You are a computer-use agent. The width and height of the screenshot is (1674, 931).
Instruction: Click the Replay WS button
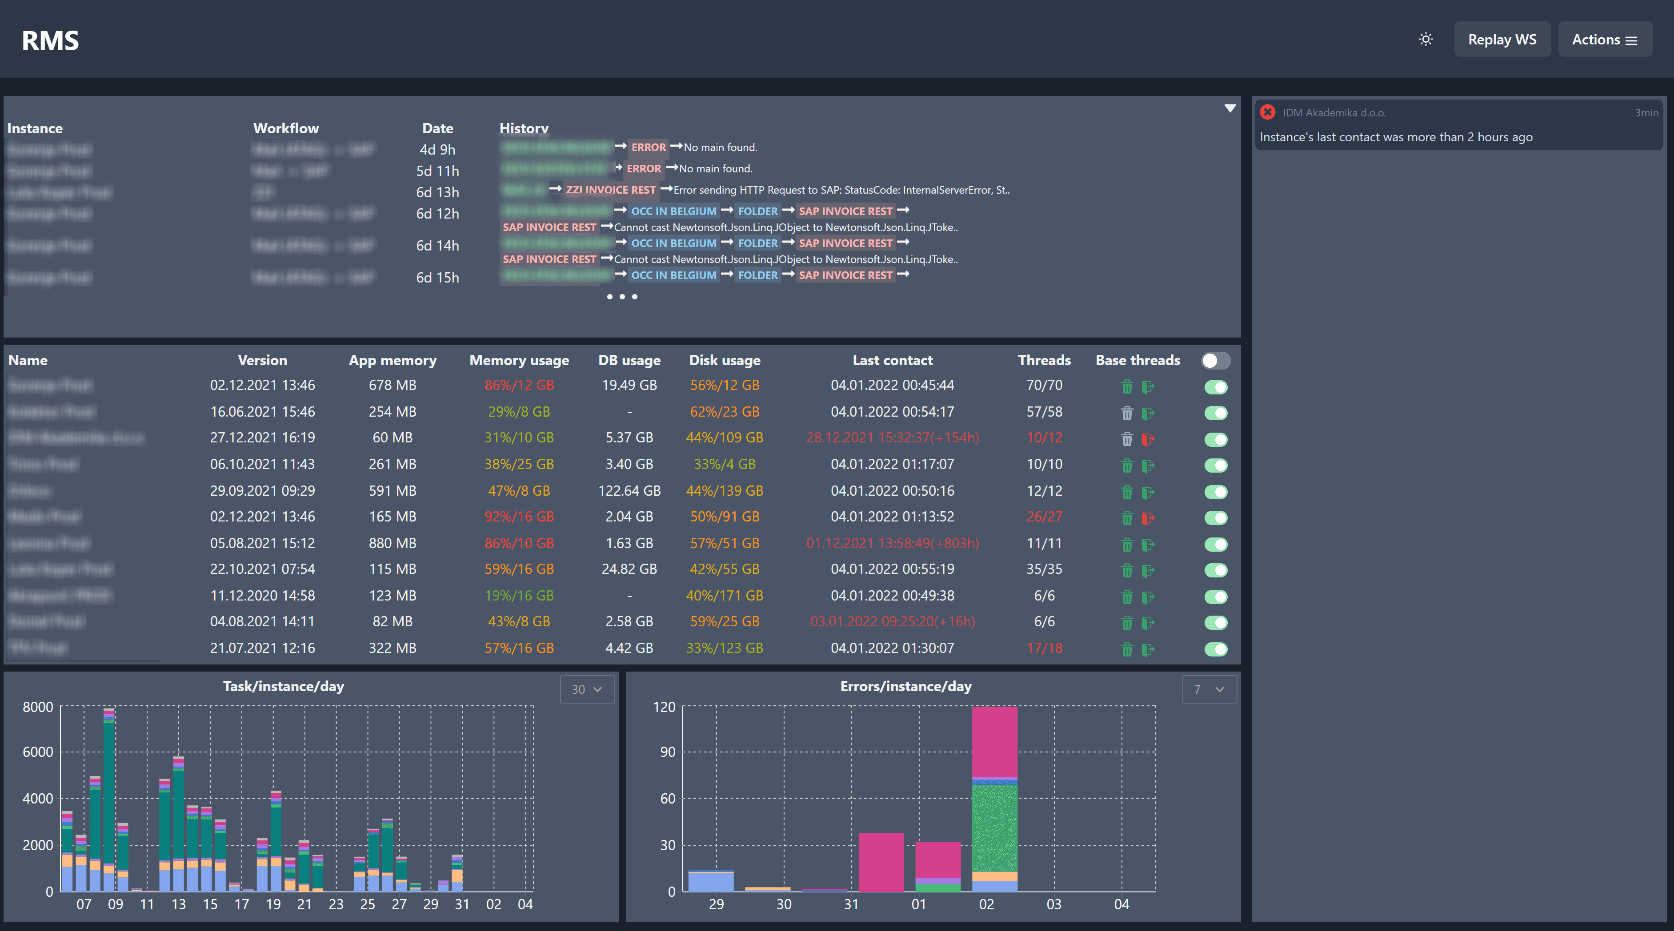click(1502, 40)
